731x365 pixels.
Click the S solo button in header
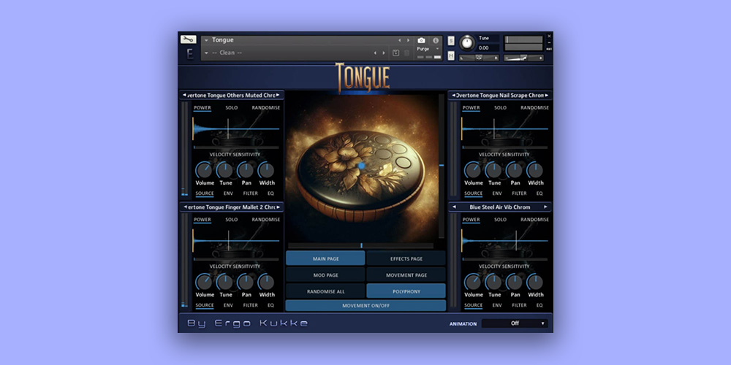[451, 40]
